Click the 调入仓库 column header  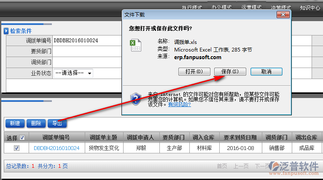[205, 137]
